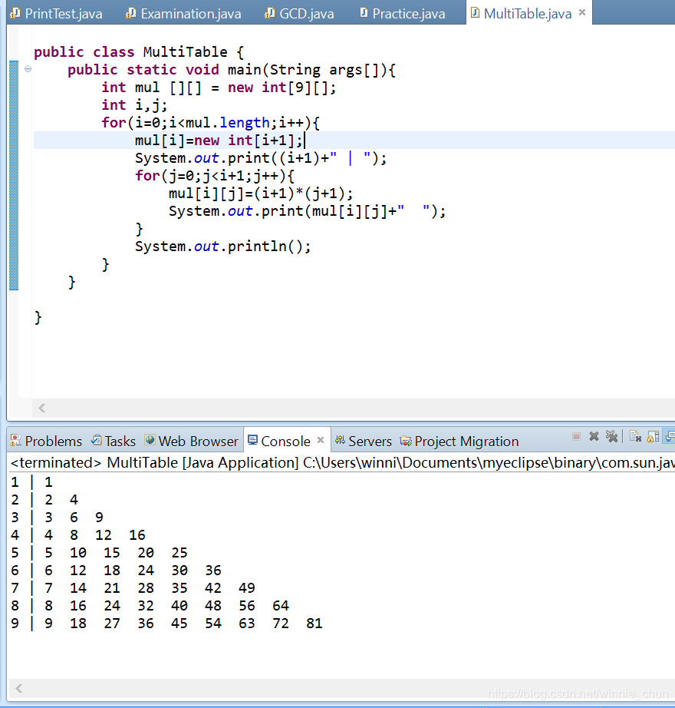Click the Terminate (red square) console button
Image resolution: width=675 pixels, height=708 pixels.
(x=576, y=436)
